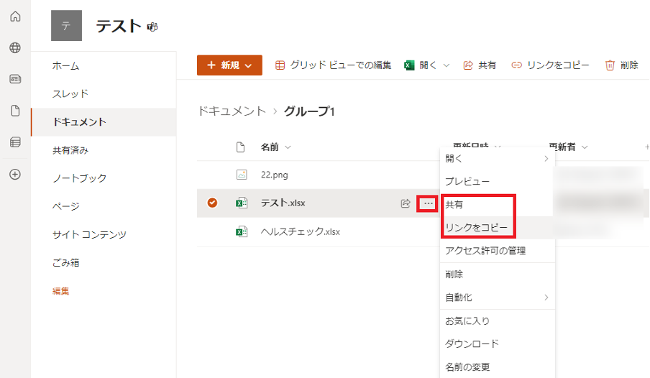Viewport: 650px width, 378px height.
Task: Open the home icon in the app bar
Action: tap(15, 17)
